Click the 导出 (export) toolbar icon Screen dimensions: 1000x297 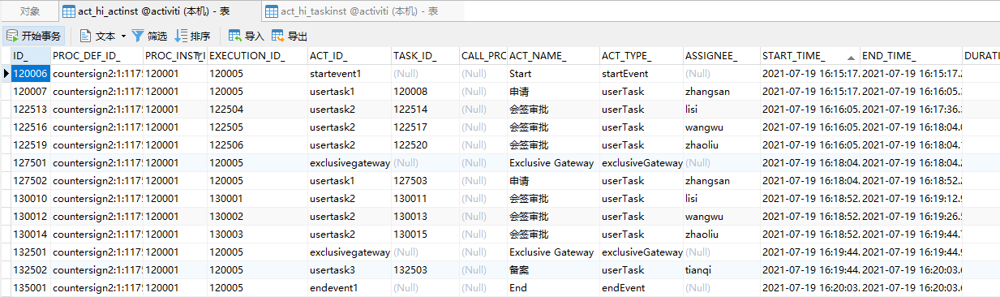pyautogui.click(x=278, y=36)
